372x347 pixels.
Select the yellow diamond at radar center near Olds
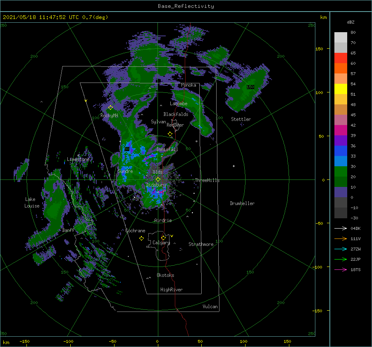(x=158, y=179)
